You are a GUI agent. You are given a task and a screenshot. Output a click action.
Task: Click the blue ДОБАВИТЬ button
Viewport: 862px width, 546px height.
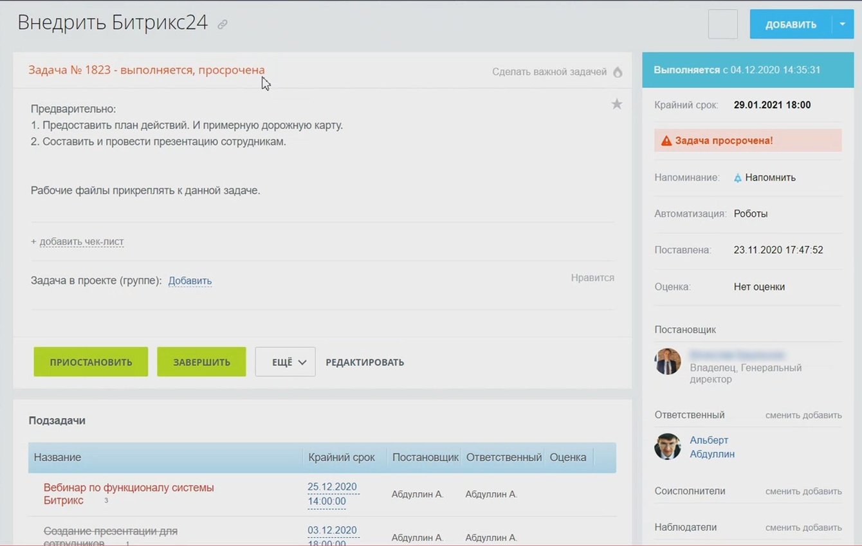coord(791,24)
